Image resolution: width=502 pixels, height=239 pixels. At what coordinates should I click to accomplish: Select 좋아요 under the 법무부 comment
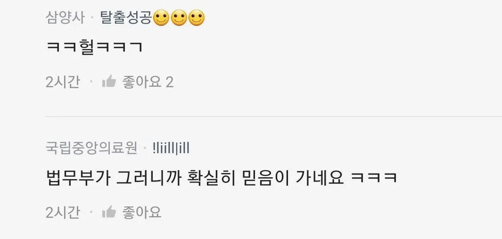click(141, 213)
